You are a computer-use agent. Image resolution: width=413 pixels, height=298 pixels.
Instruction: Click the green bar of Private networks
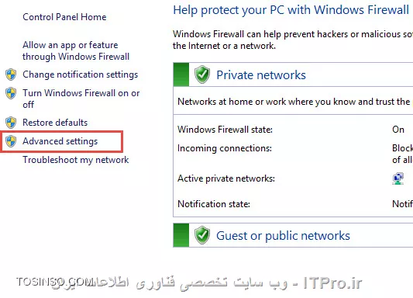click(181, 74)
